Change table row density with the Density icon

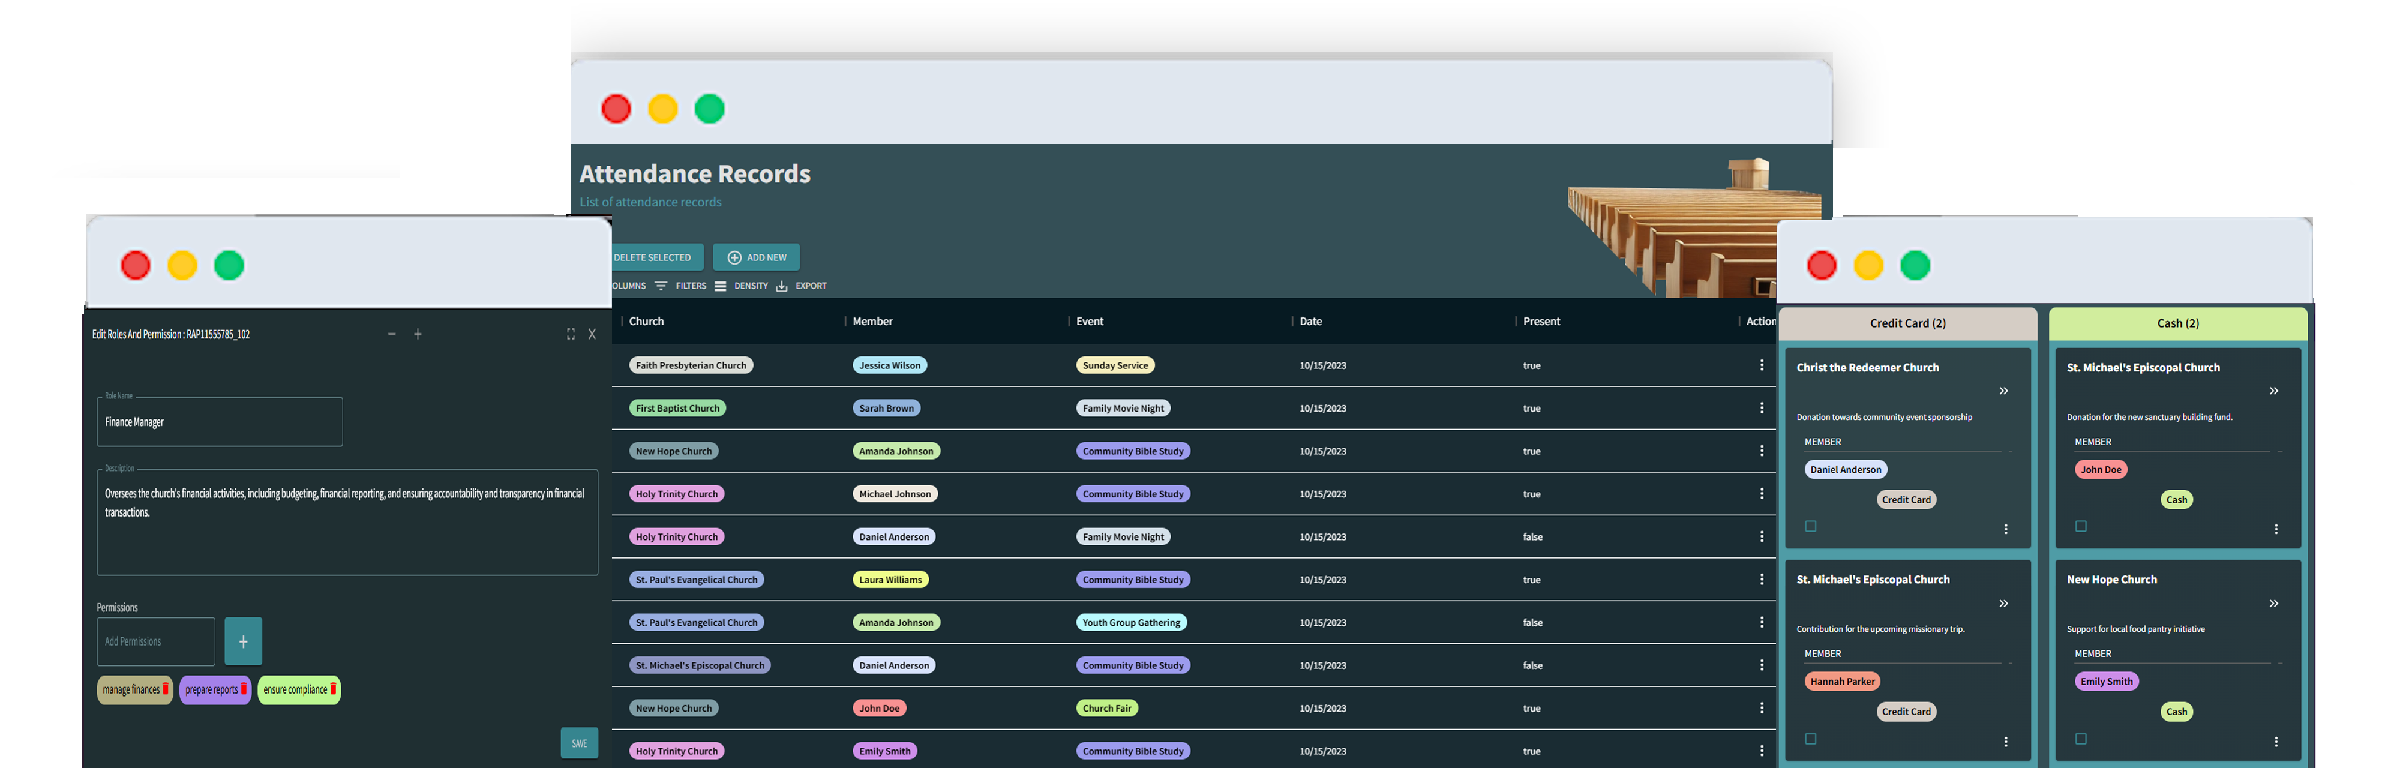point(721,285)
